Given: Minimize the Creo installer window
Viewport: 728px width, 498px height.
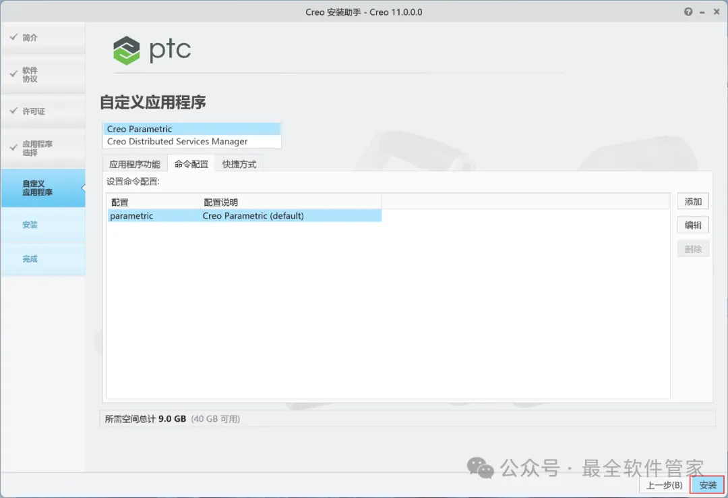Looking at the screenshot, I should pos(702,13).
